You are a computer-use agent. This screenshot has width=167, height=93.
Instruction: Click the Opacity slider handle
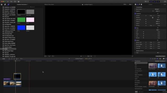153,11
